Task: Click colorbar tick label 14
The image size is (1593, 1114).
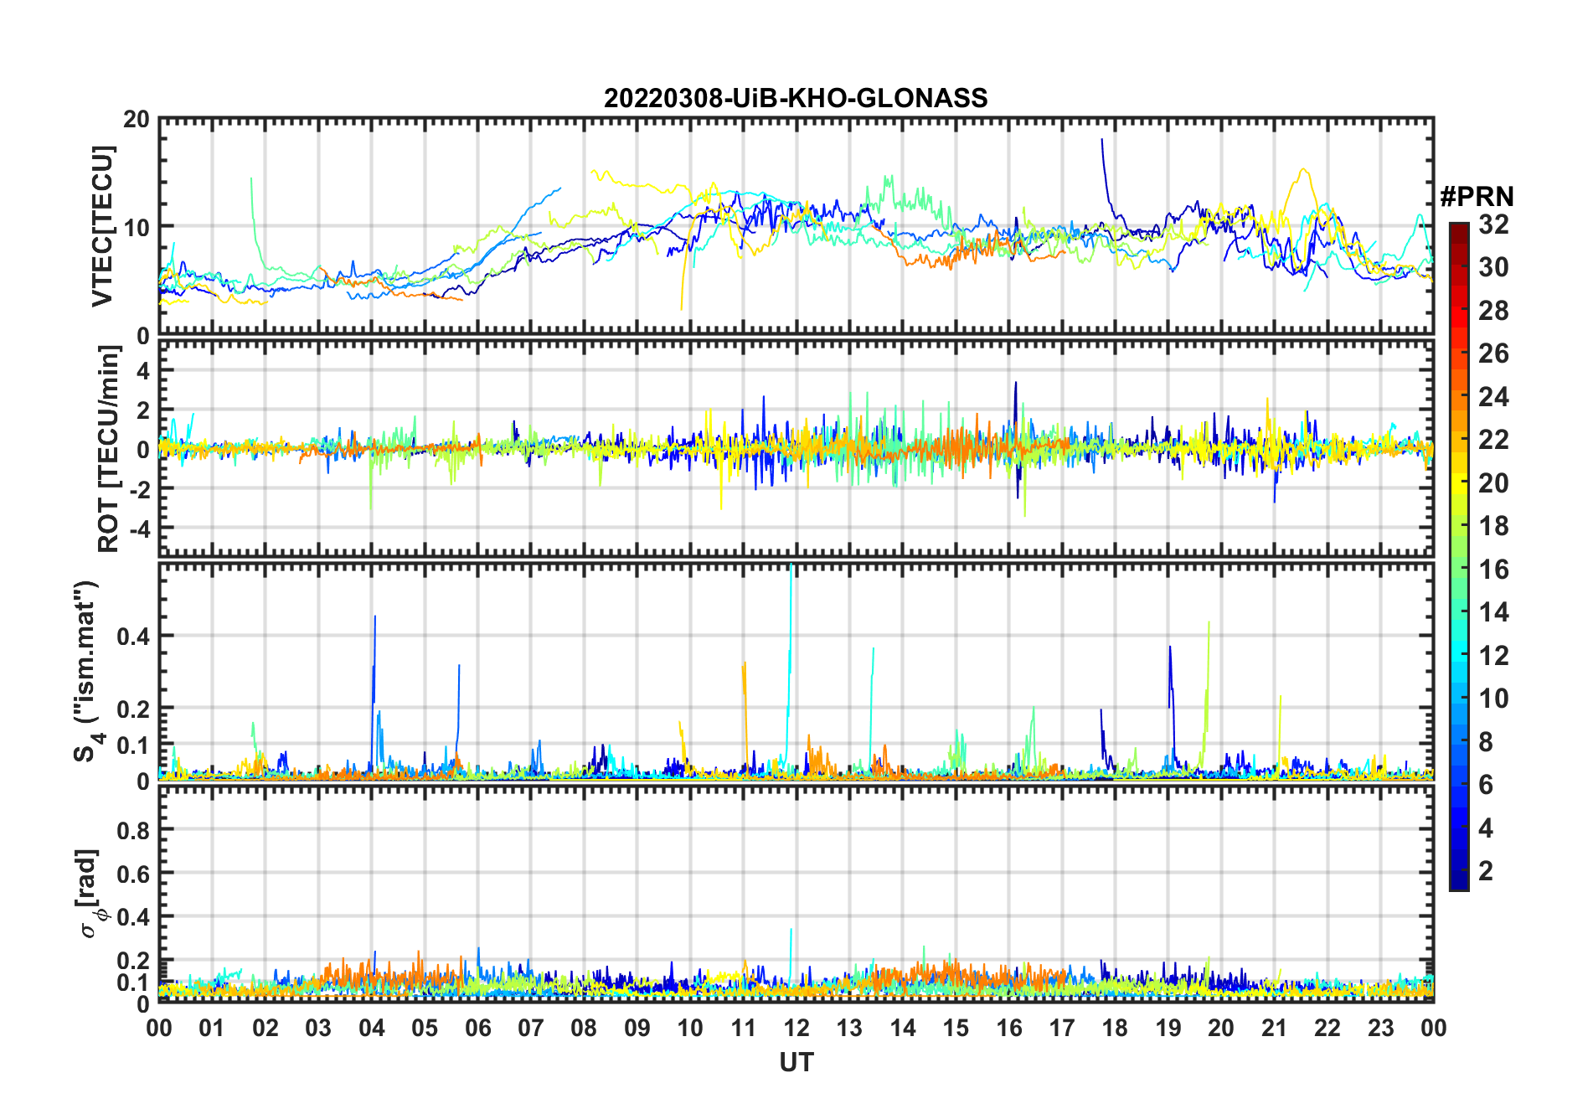Action: pyautogui.click(x=1493, y=612)
